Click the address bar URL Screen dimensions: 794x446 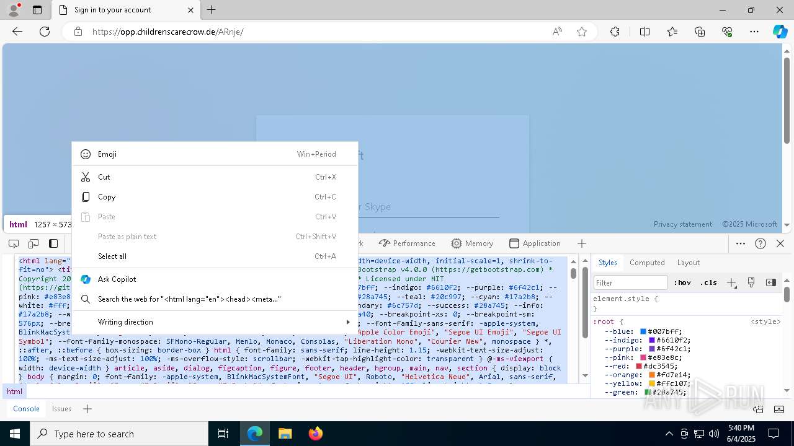pyautogui.click(x=167, y=32)
